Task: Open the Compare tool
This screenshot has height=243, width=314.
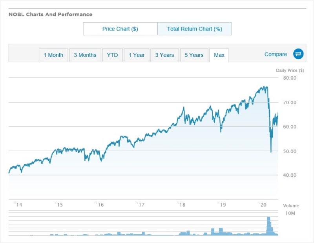Action: coord(276,54)
